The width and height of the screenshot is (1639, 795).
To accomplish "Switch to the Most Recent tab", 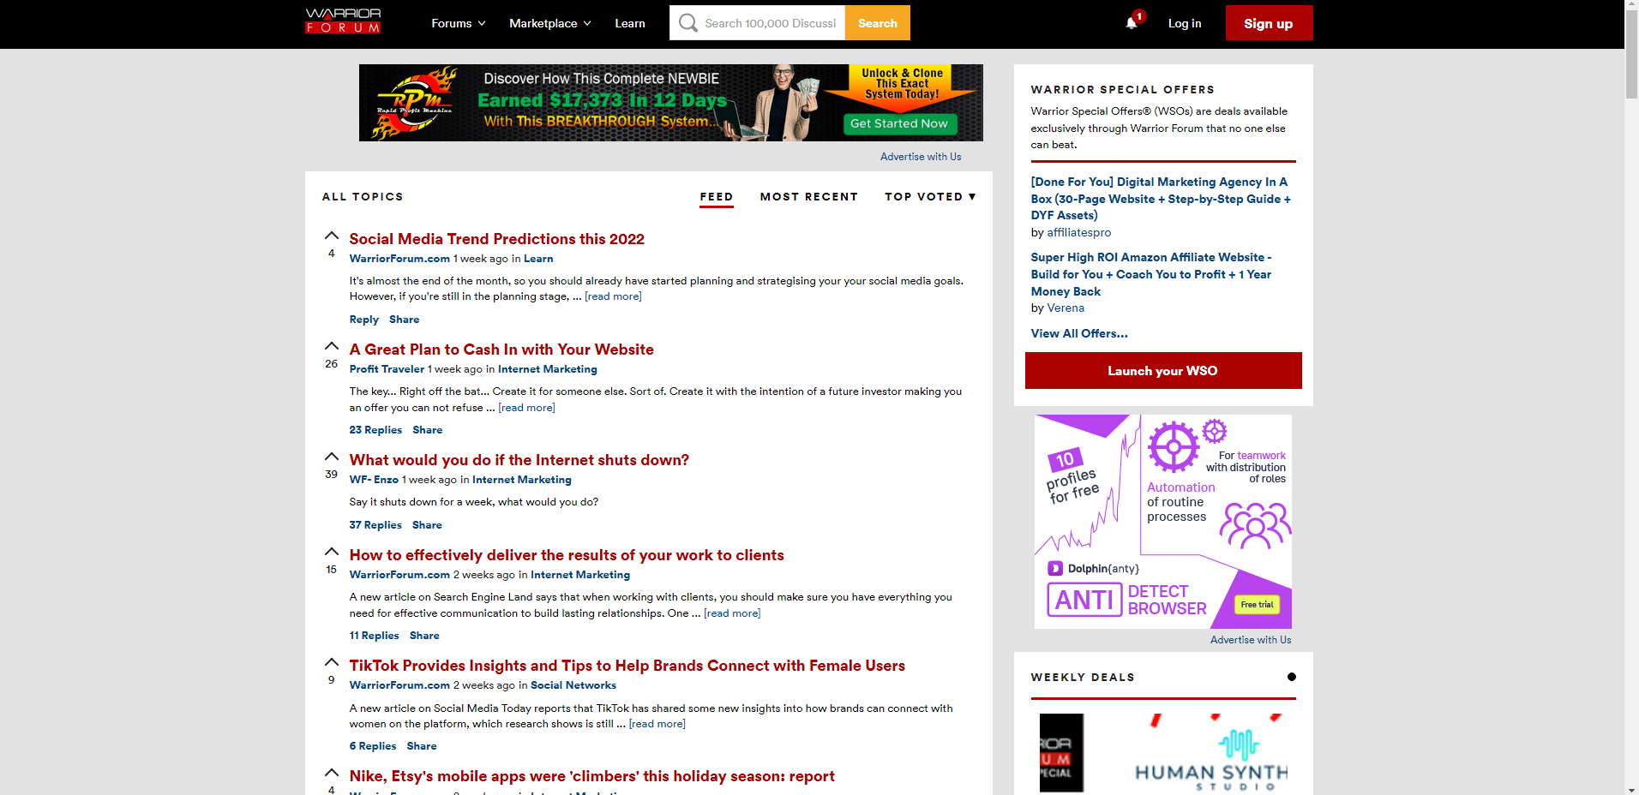I will coord(808,196).
